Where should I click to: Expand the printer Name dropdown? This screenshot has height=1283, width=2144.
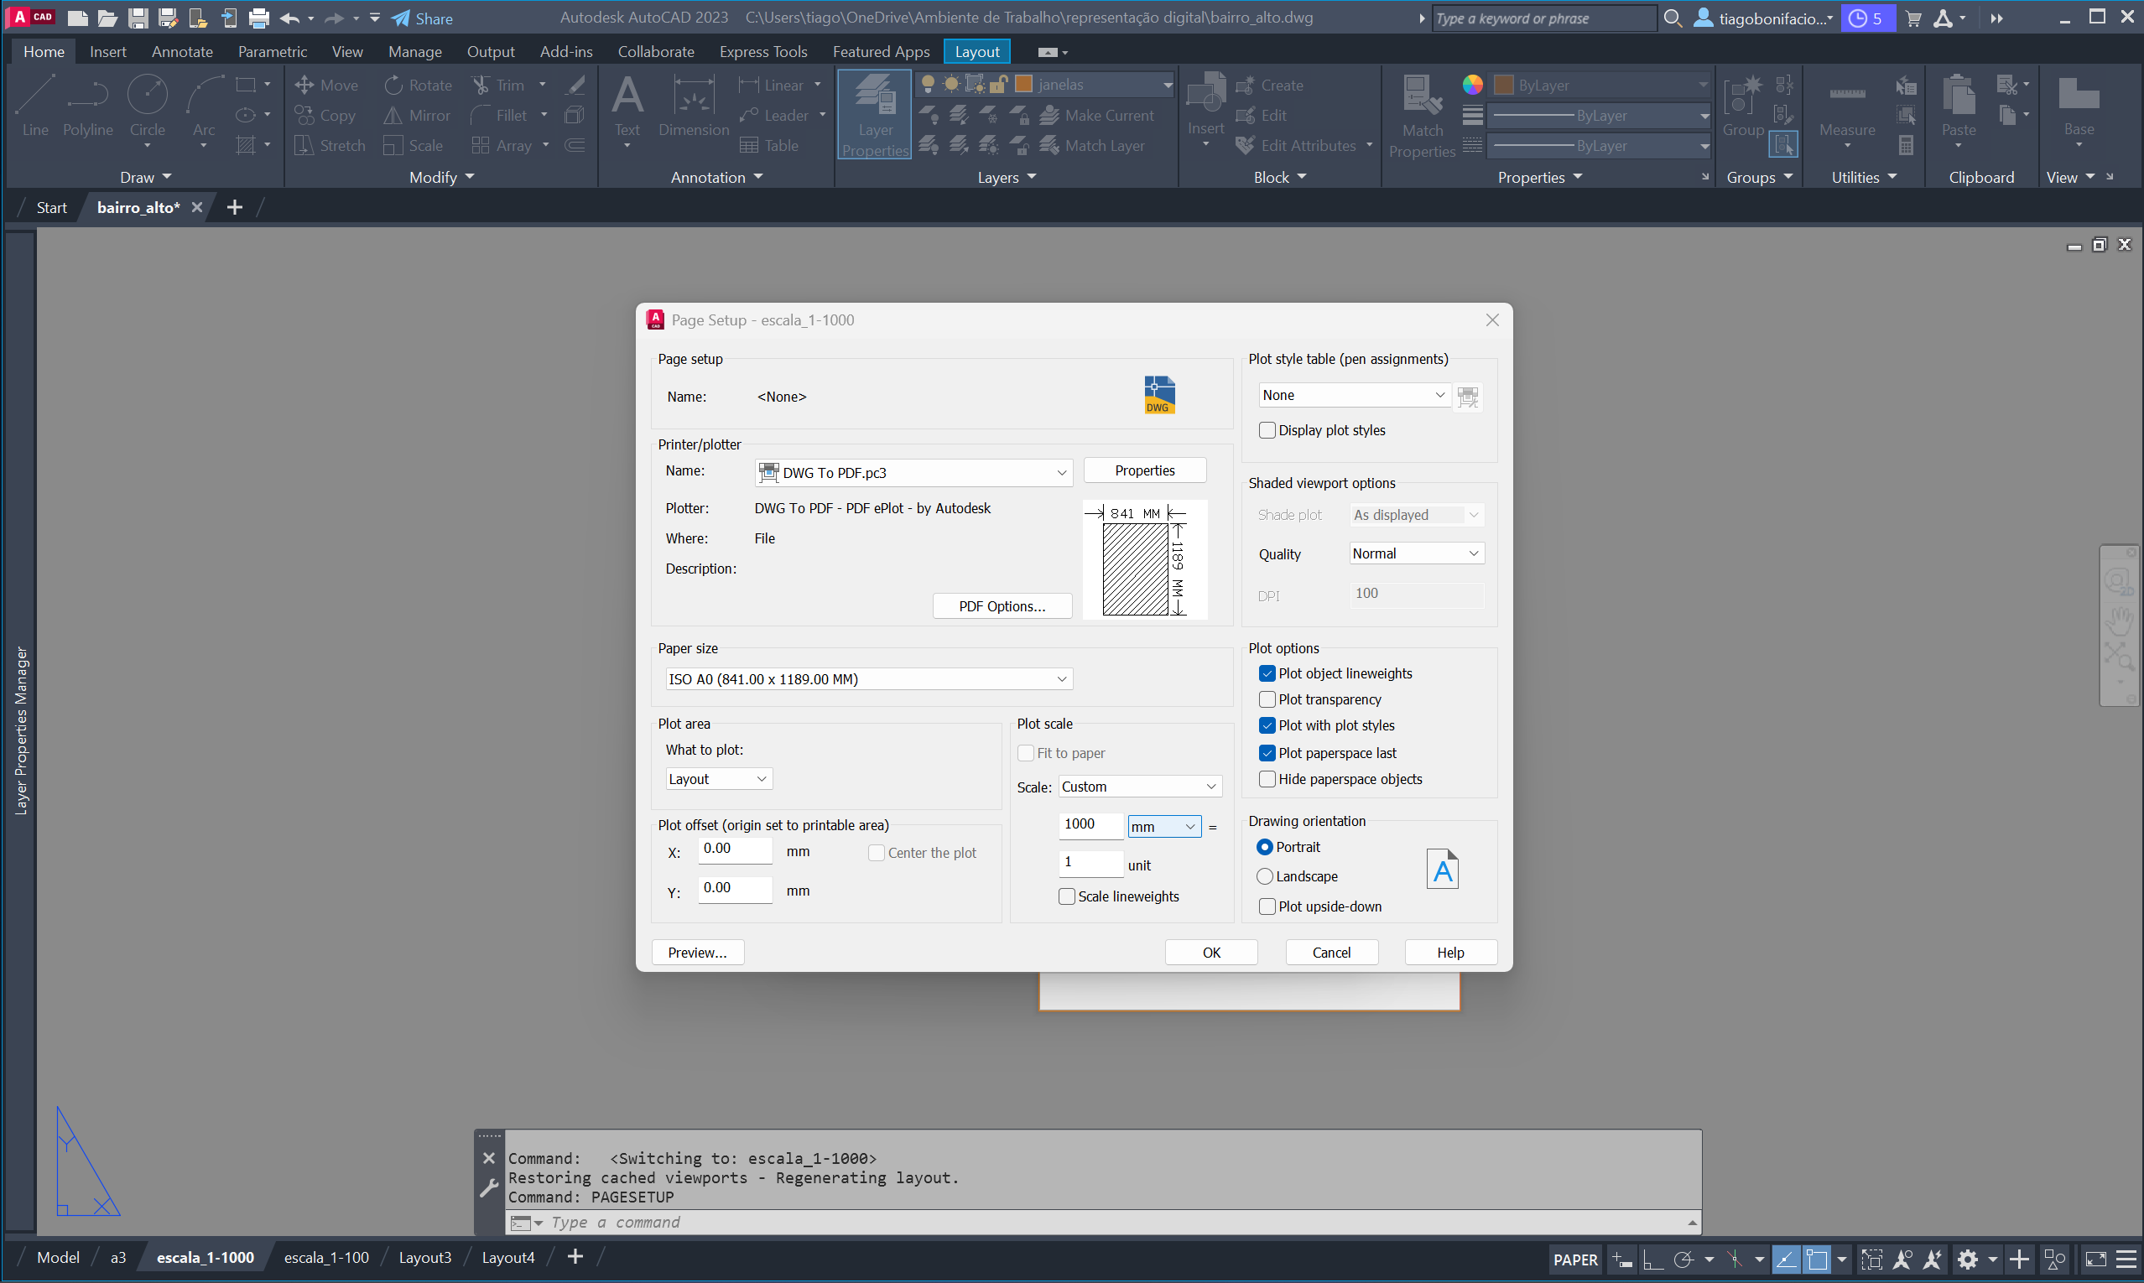(1060, 473)
